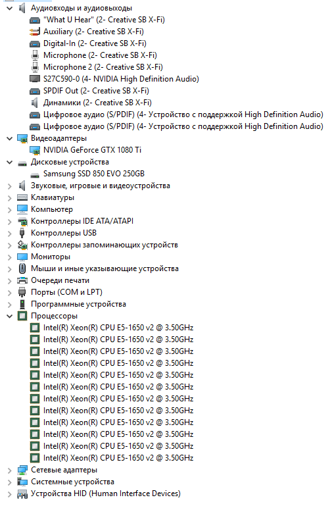
Task: Select the mouse icon for Мыши и иные указывающие устройства
Action: tap(22, 268)
